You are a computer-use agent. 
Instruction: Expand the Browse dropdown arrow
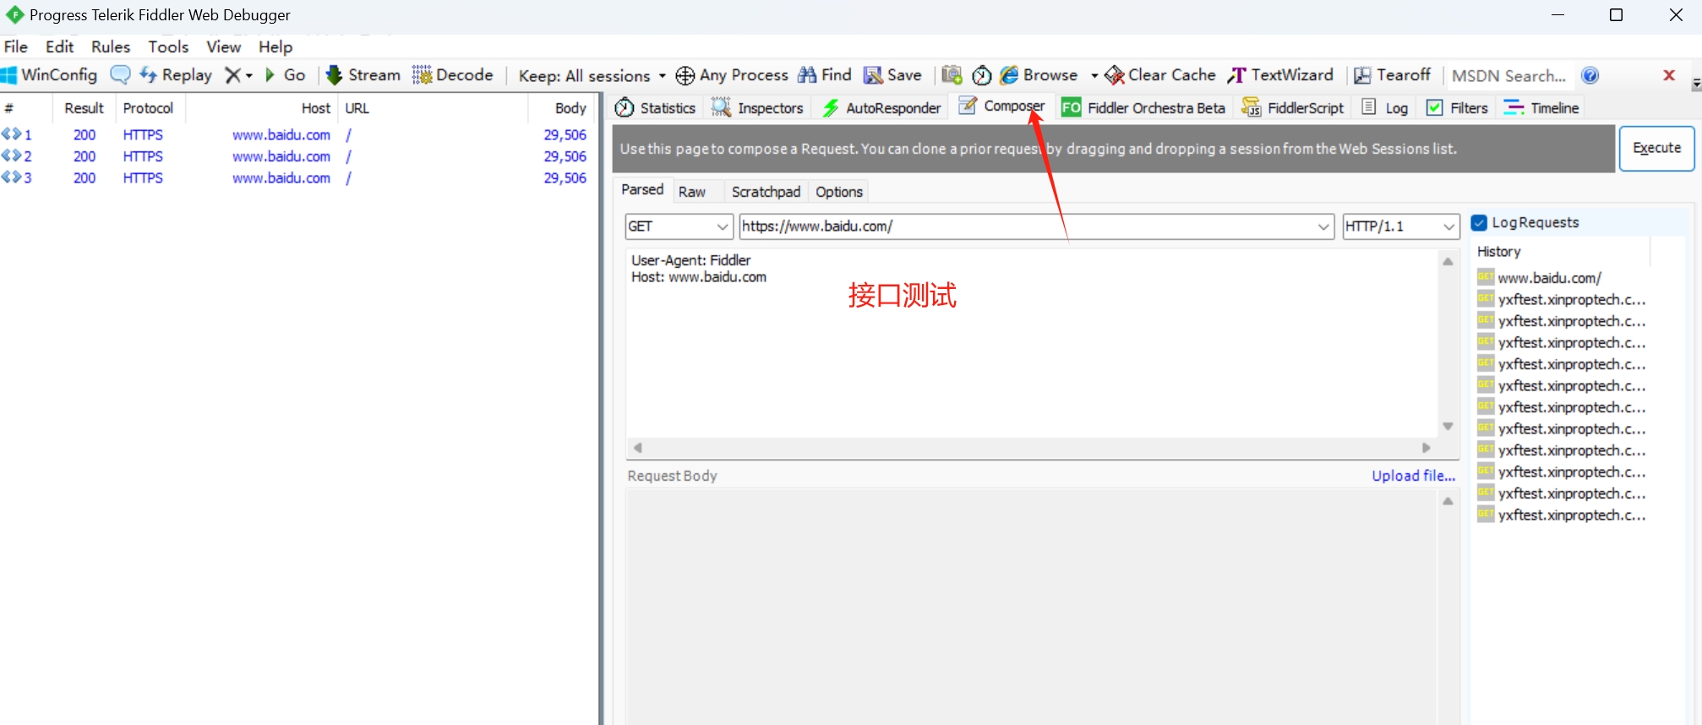point(1094,76)
